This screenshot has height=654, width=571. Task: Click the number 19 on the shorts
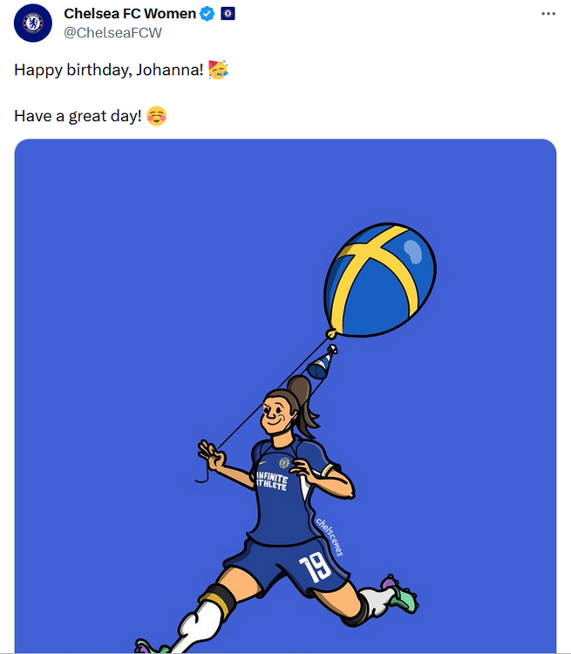click(x=315, y=567)
